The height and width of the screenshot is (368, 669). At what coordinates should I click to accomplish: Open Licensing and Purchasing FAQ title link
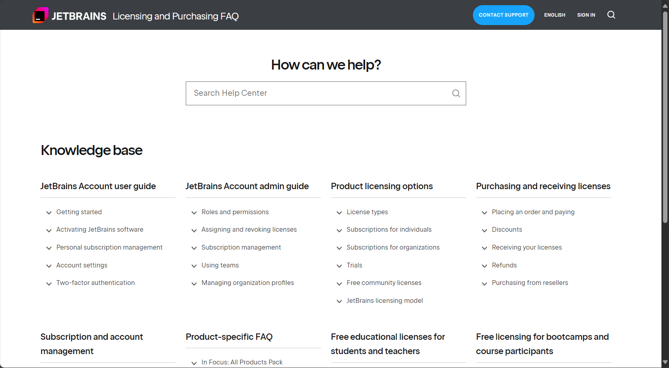click(x=175, y=16)
